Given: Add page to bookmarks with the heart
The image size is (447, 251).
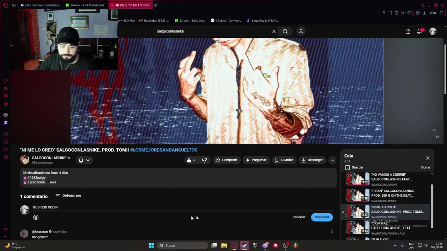Looking at the screenshot, I should 409,13.
